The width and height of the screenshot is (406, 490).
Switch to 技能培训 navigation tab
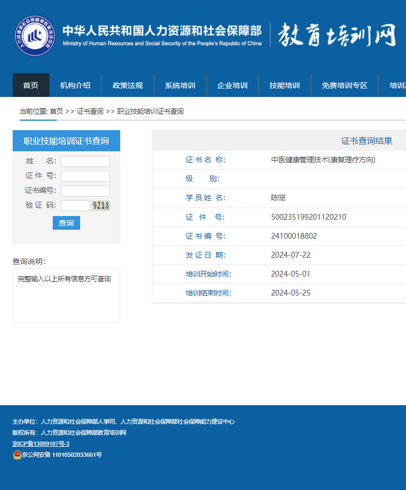pos(285,85)
